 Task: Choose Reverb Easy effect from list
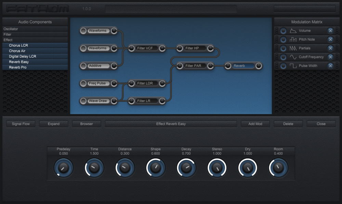point(35,62)
